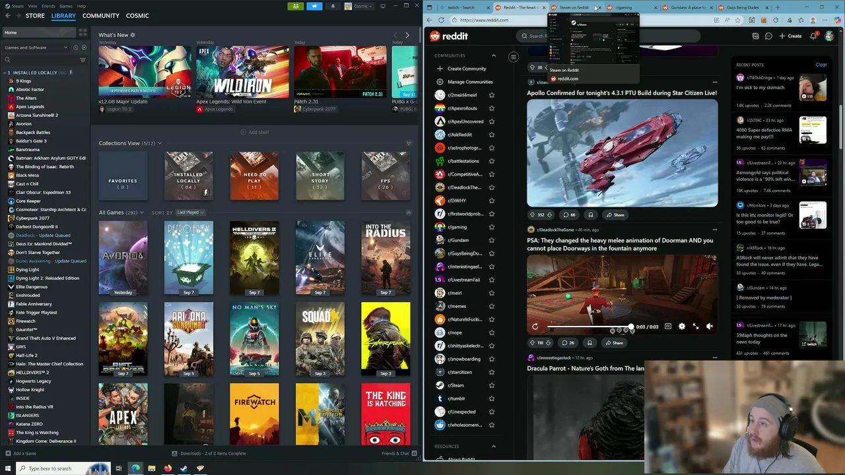The height and width of the screenshot is (475, 845).
Task: Favorite r/AskReddit with star toggle
Action: pyautogui.click(x=491, y=135)
